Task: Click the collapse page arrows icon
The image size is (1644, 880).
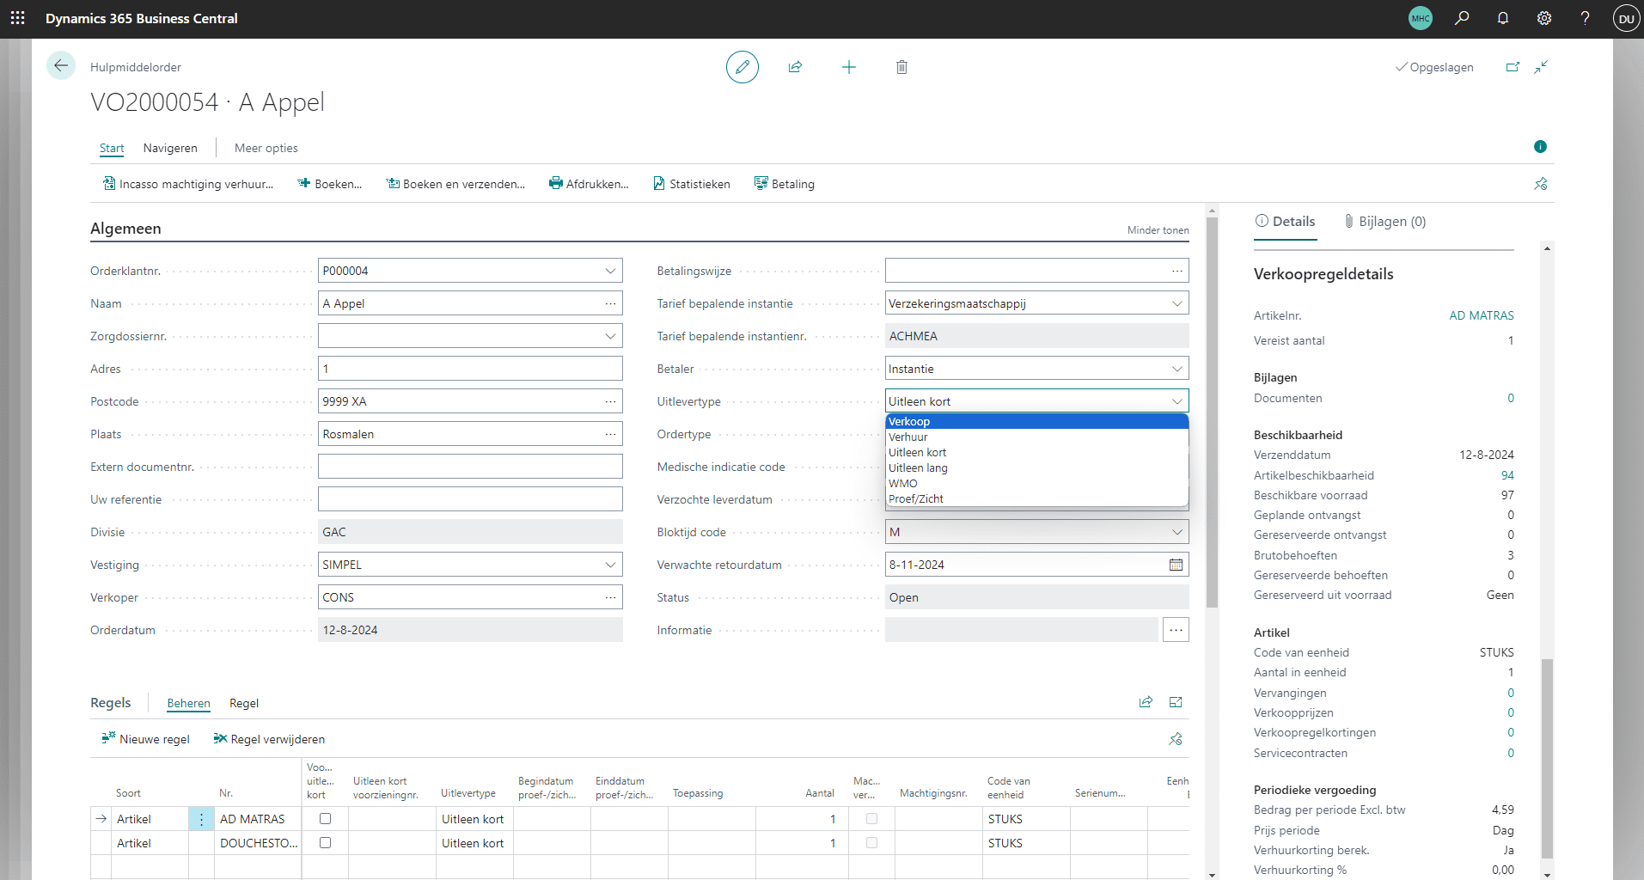Action: click(x=1542, y=67)
